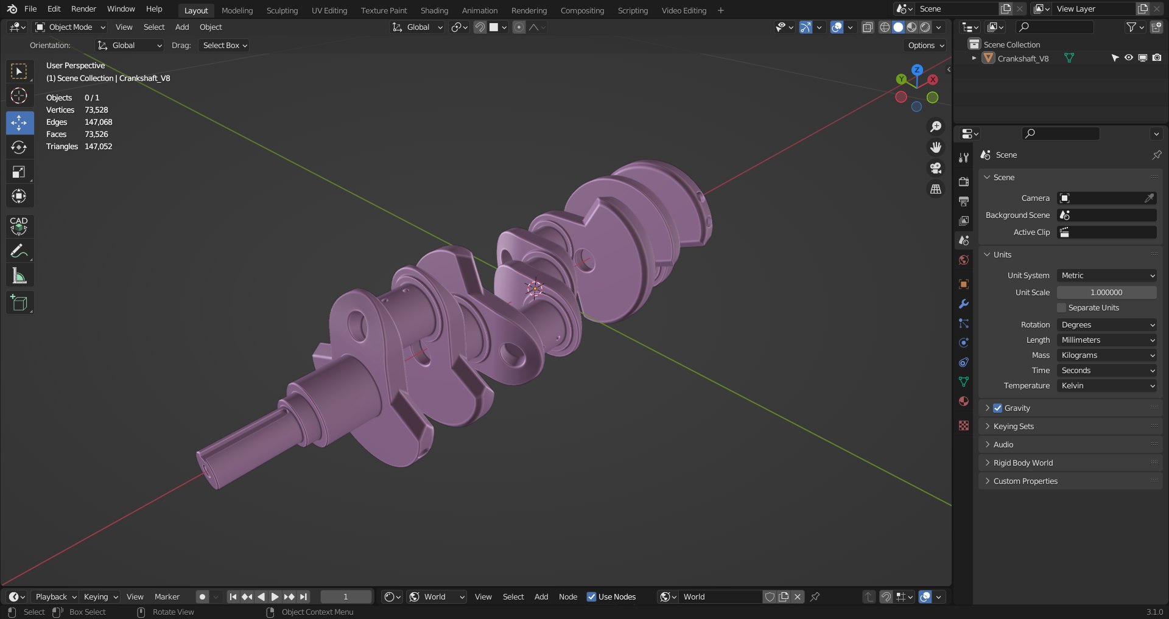Click the blue Z axis gizmo
The image size is (1169, 619).
(917, 69)
